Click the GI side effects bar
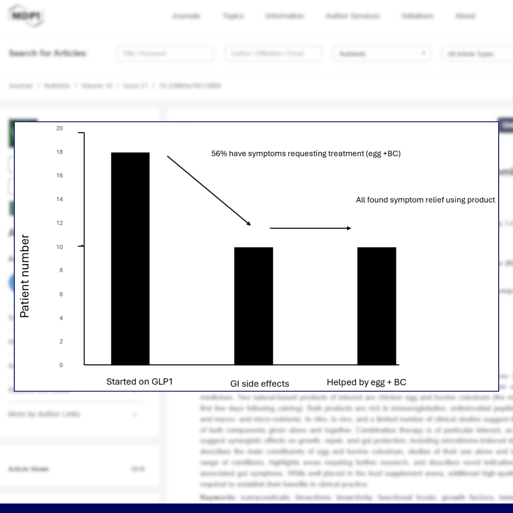Screen dimensions: 513x513 pyautogui.click(x=254, y=306)
